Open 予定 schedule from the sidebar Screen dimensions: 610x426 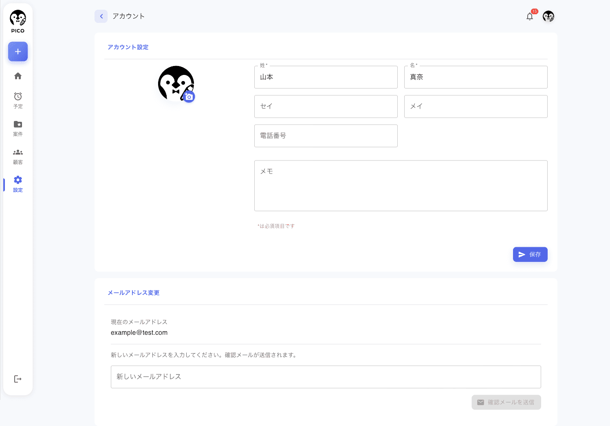point(18,100)
